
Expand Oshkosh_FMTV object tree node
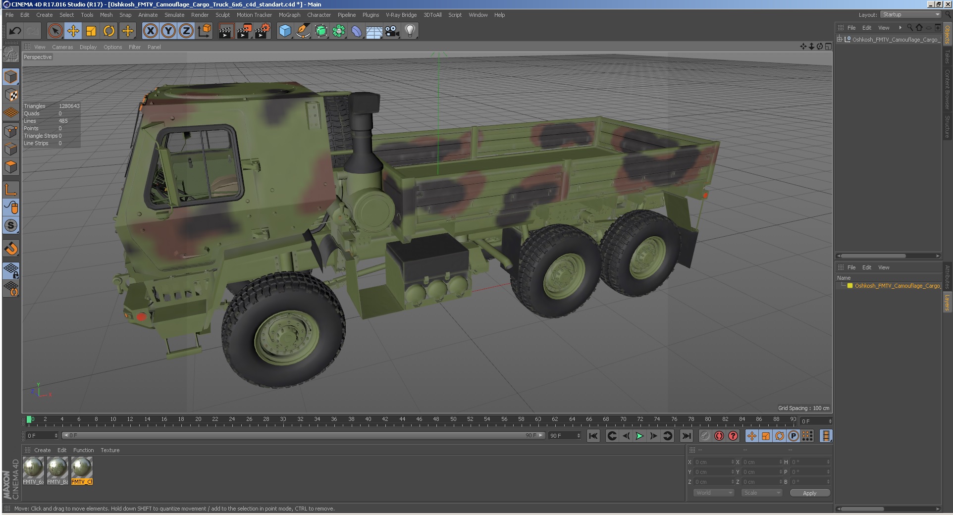840,39
